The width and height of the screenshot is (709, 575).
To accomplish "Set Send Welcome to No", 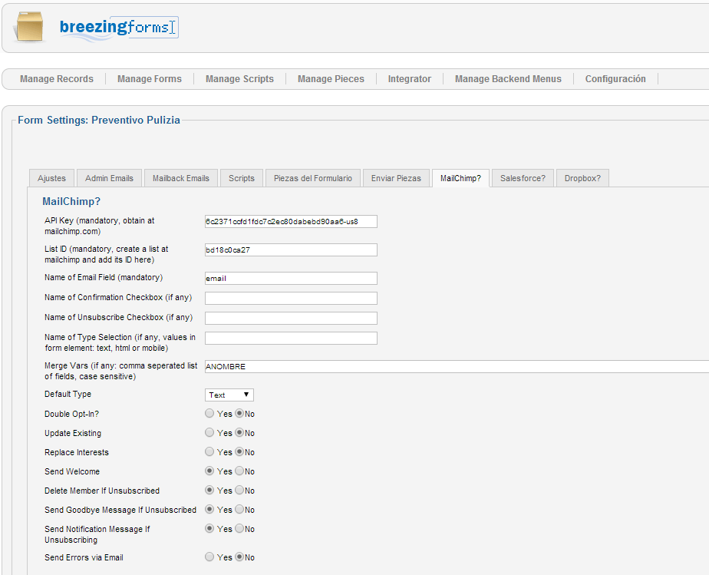I will (x=239, y=471).
